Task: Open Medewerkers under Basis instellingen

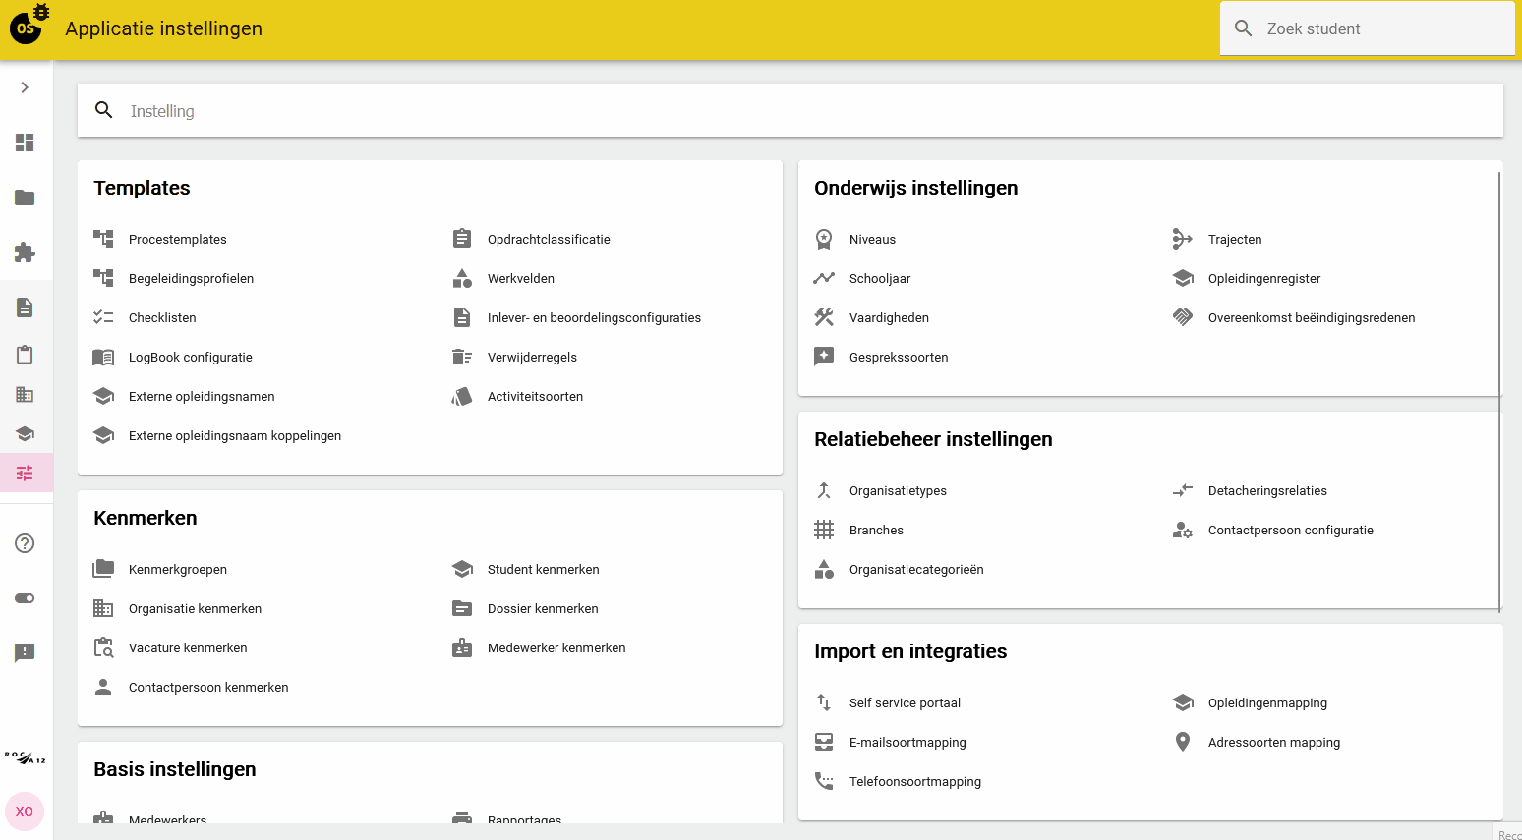Action: (167, 817)
